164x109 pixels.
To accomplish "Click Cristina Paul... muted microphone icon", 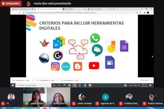I will coord(121,103).
